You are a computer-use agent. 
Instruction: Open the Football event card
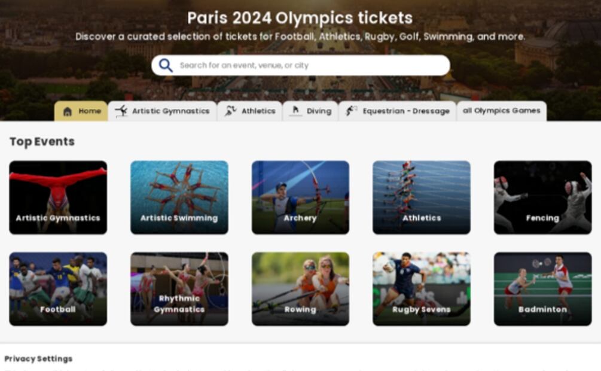click(58, 289)
